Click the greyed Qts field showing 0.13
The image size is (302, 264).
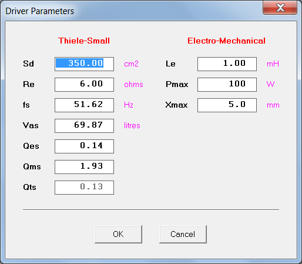coord(84,188)
